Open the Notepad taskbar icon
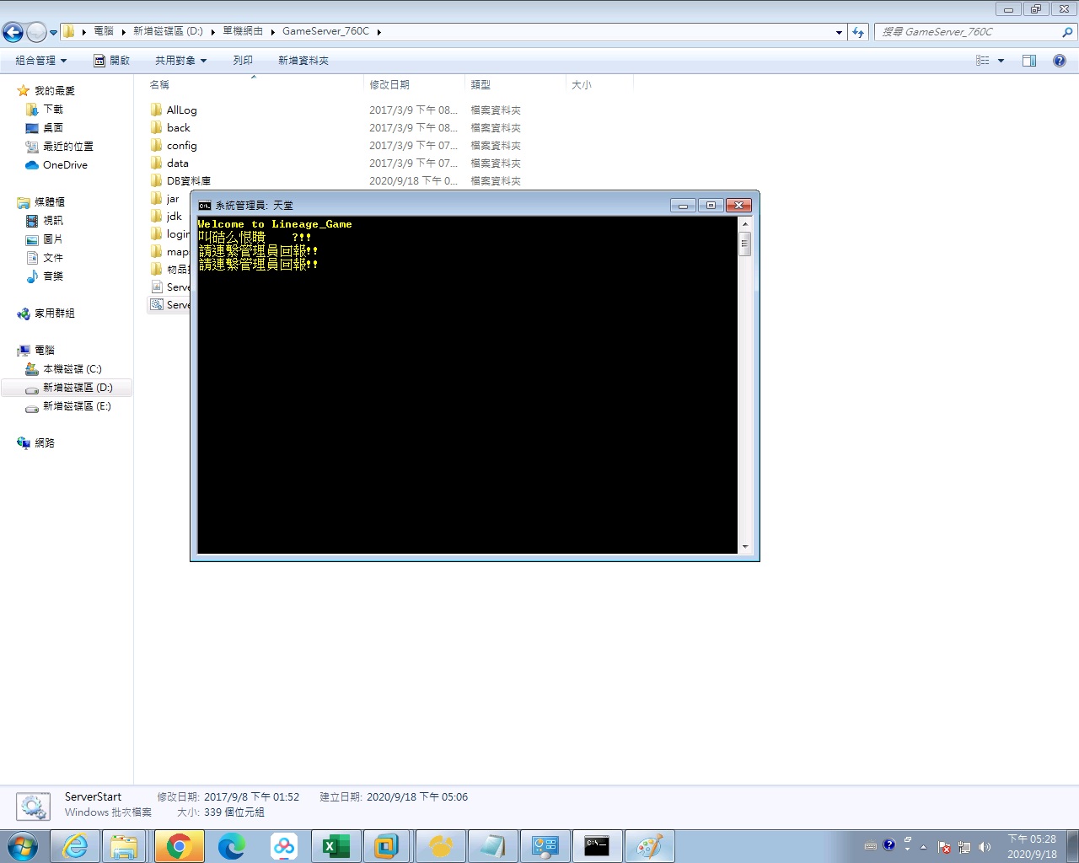The image size is (1079, 863). point(492,846)
